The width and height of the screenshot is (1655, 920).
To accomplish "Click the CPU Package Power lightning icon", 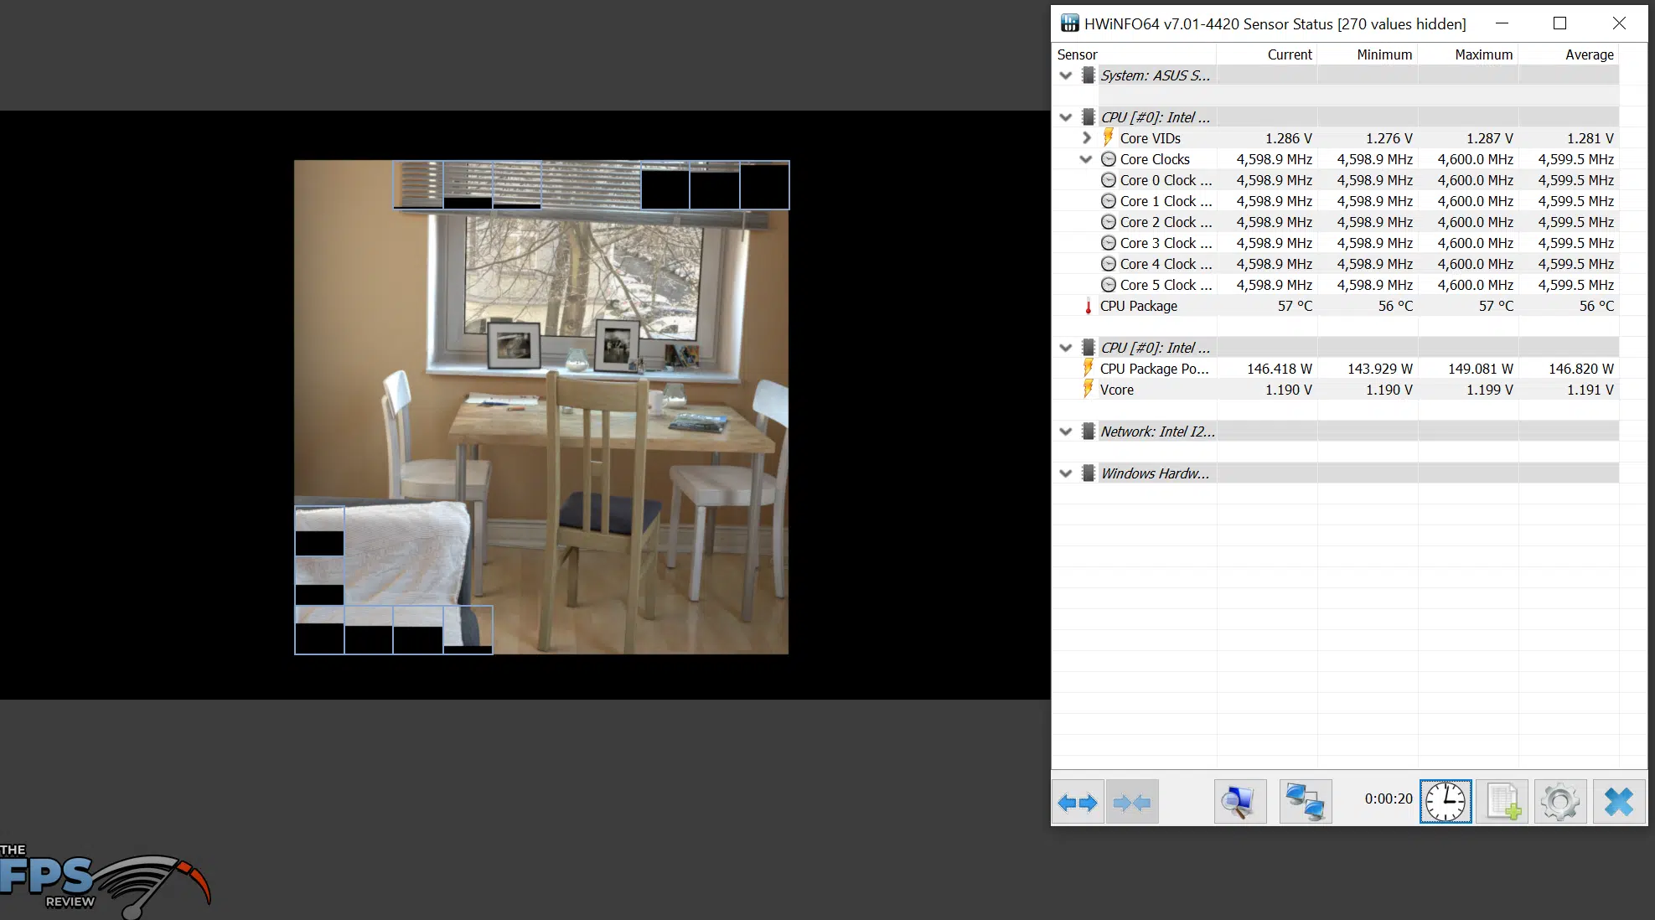I will click(x=1088, y=368).
